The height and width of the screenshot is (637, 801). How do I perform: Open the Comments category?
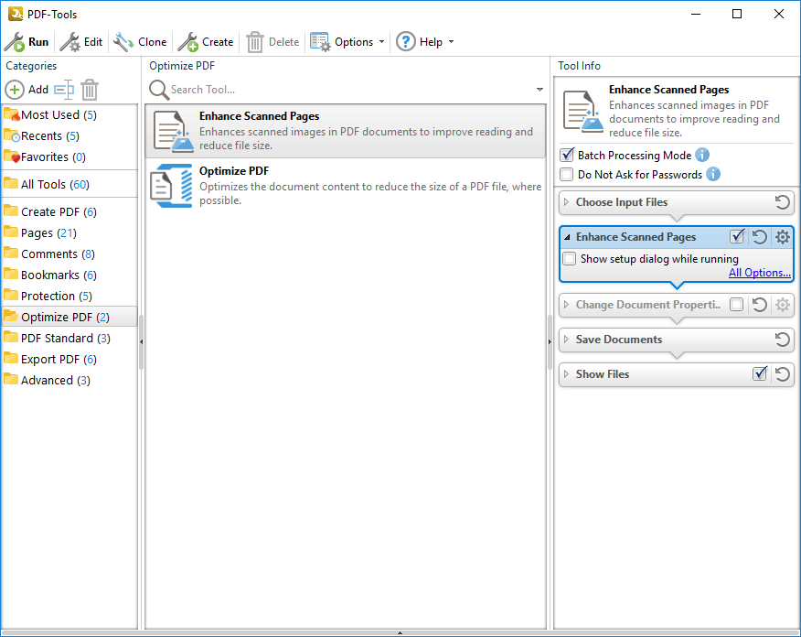pyautogui.click(x=69, y=254)
